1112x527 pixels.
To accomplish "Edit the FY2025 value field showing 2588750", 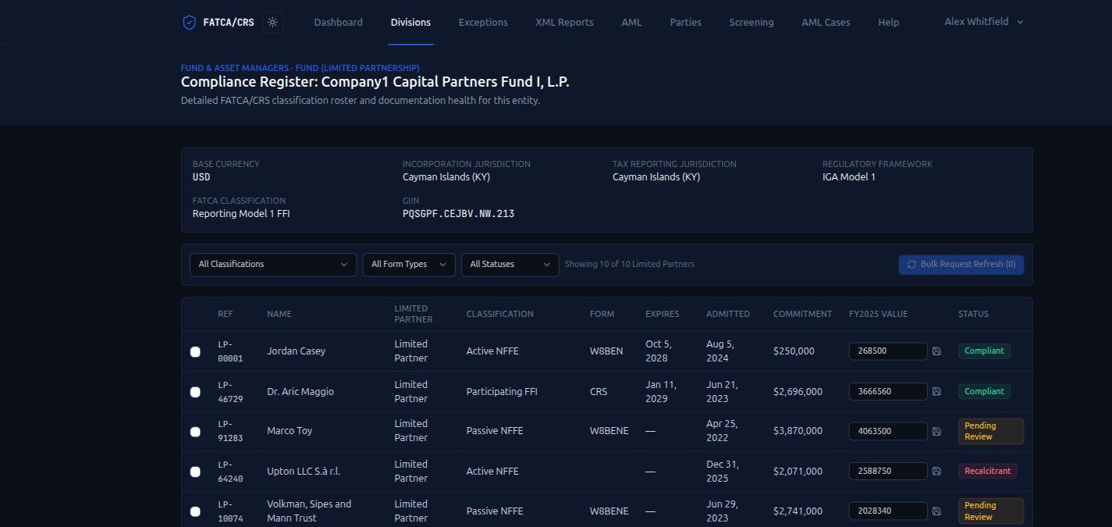I will 888,472.
